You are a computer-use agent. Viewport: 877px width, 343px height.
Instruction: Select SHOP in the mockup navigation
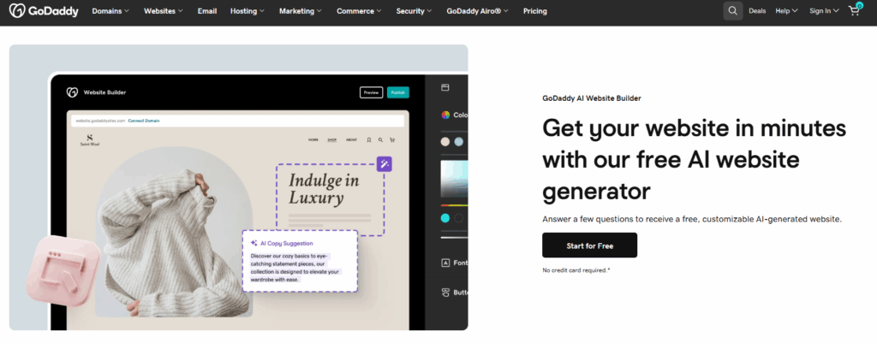[x=332, y=140]
